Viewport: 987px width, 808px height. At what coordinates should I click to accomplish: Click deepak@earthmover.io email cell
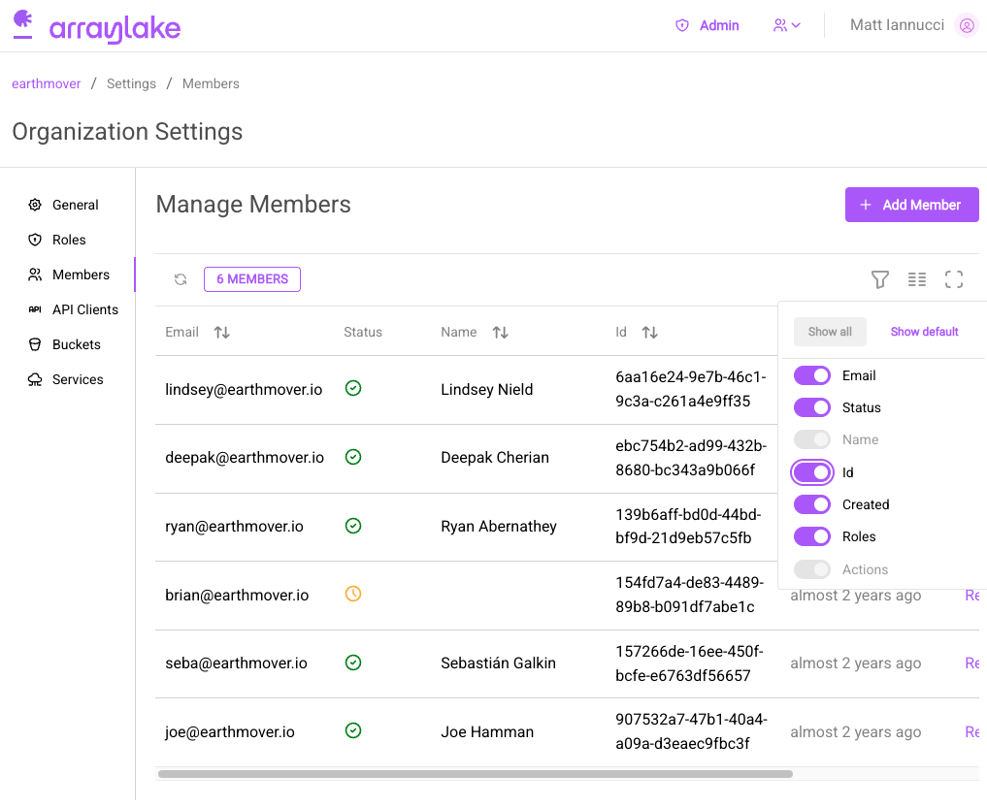pos(245,458)
